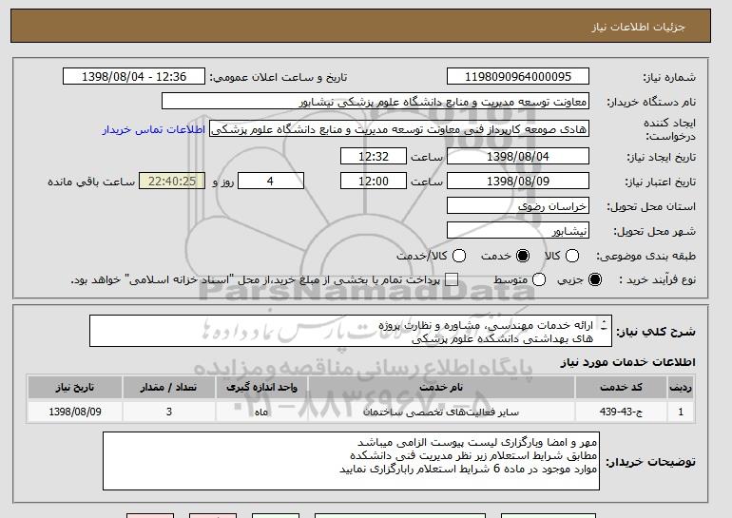Click the نام خدمت column header

pyautogui.click(x=441, y=388)
